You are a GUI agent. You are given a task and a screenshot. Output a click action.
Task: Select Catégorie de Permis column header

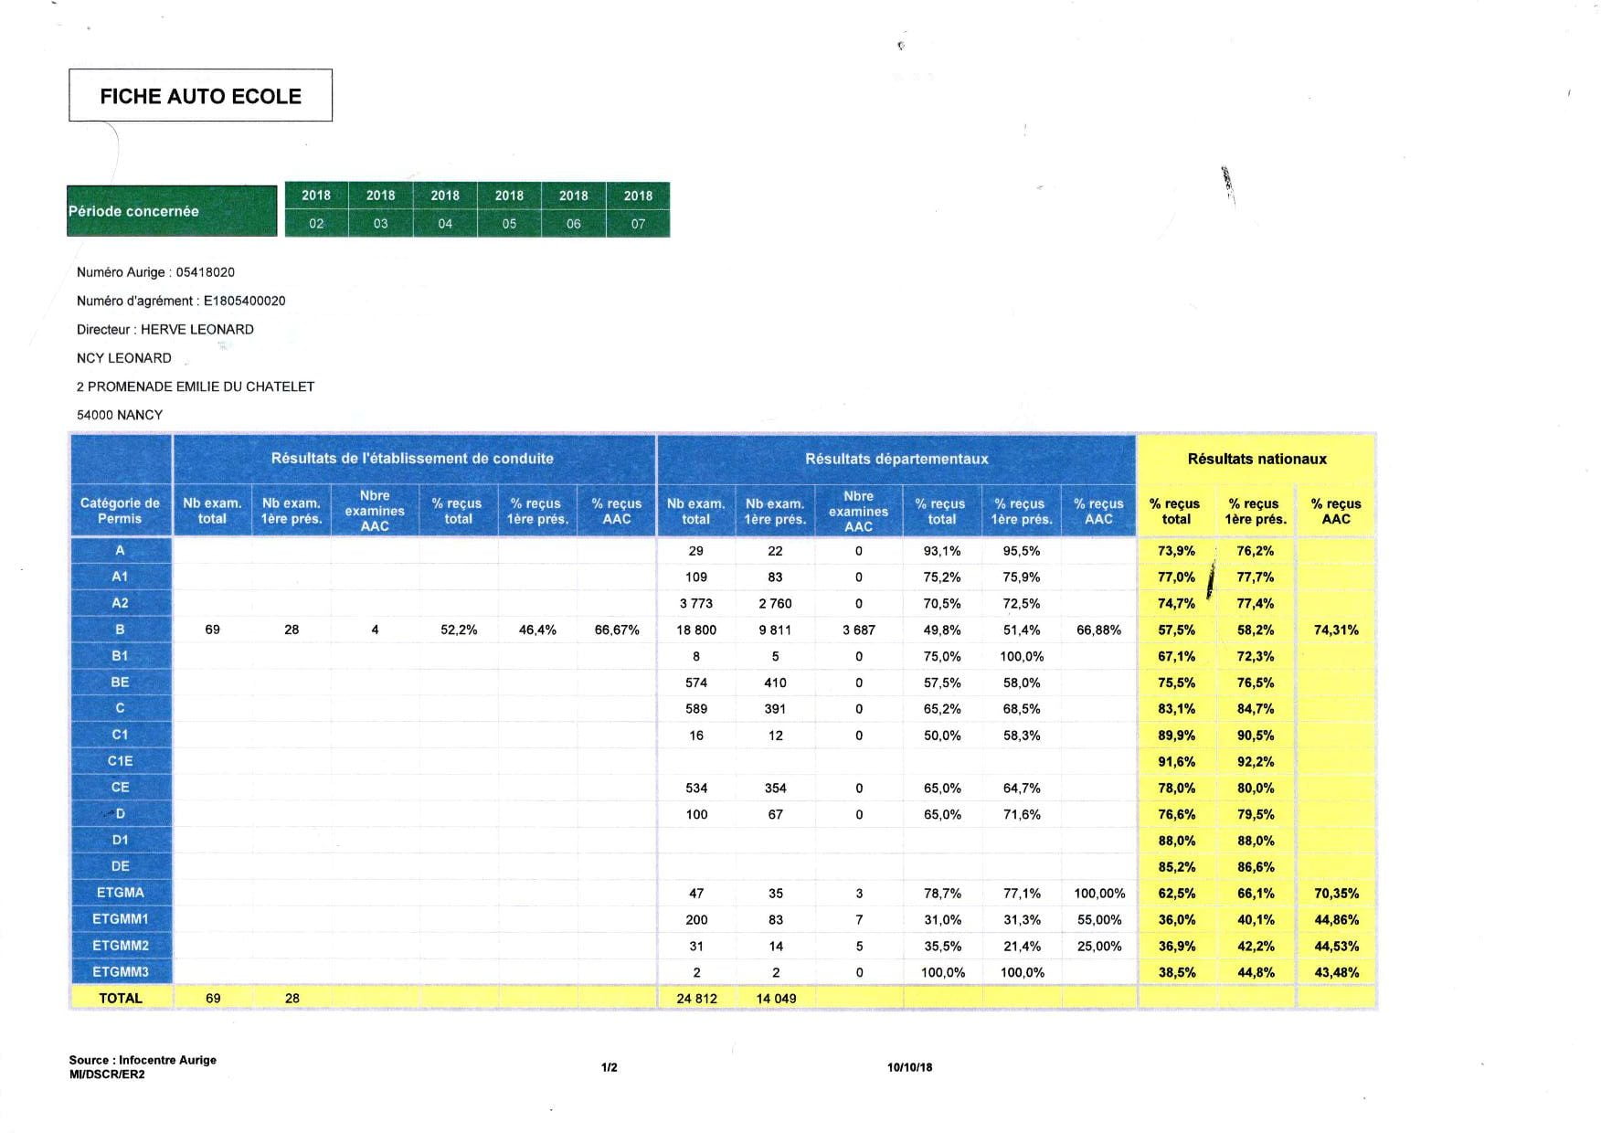click(x=120, y=511)
